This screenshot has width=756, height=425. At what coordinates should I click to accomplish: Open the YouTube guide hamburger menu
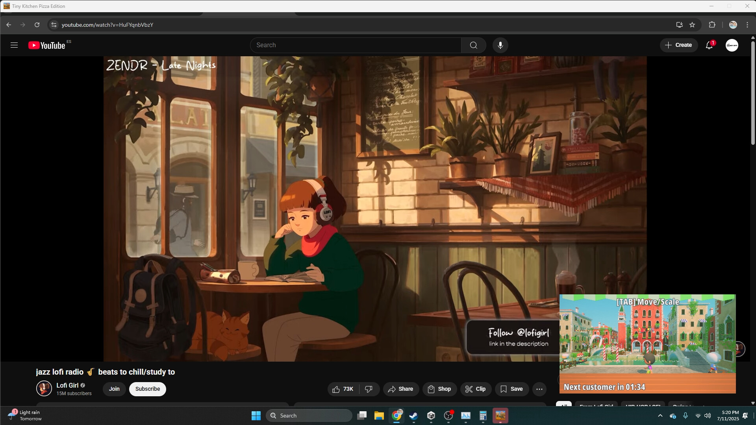[x=14, y=45]
